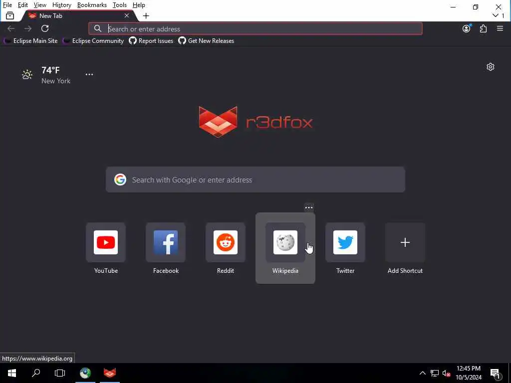Open the new tab with plus icon
The height and width of the screenshot is (383, 511).
pyautogui.click(x=146, y=15)
